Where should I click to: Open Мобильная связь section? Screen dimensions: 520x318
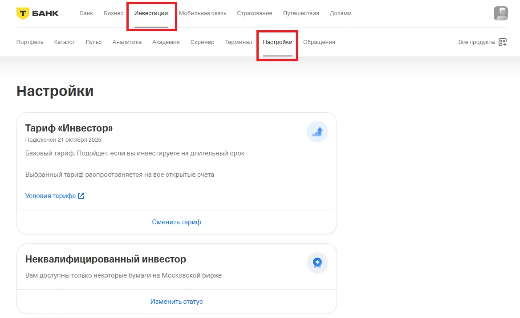pos(203,13)
